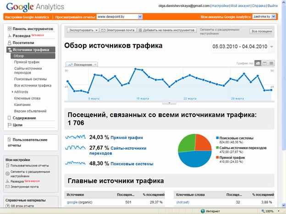Click the chart icon beside Разведка in menu
The image size is (286, 214).
point(10,36)
